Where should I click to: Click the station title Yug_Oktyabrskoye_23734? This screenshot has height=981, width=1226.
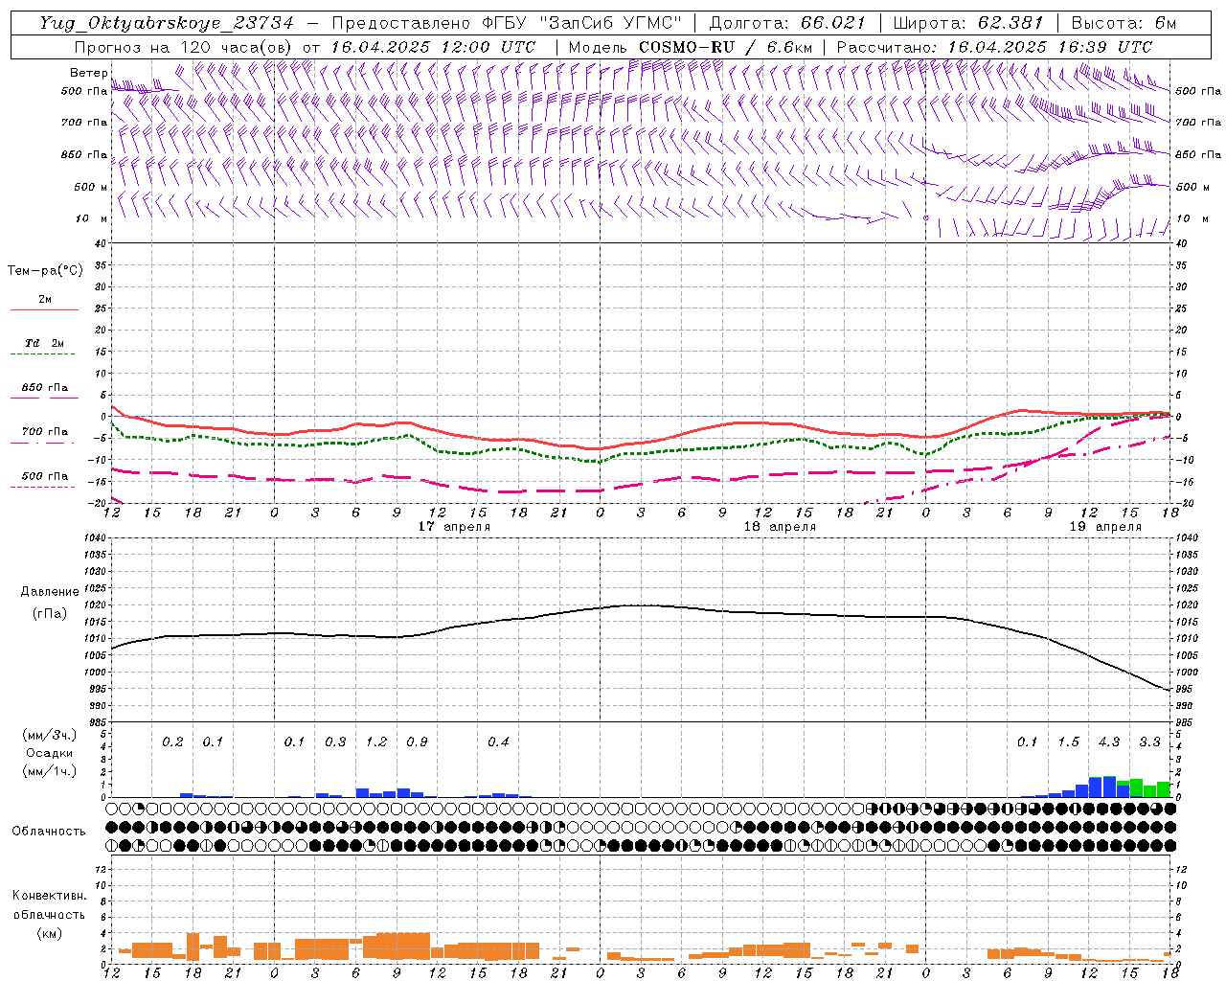167,23
